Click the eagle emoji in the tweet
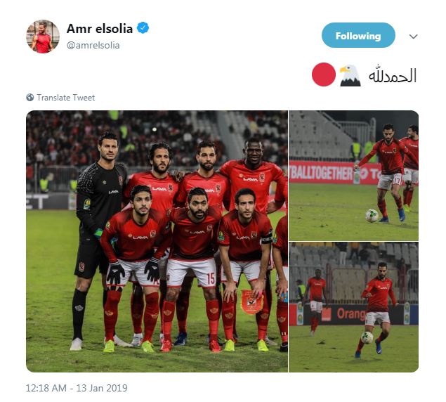 (350, 75)
